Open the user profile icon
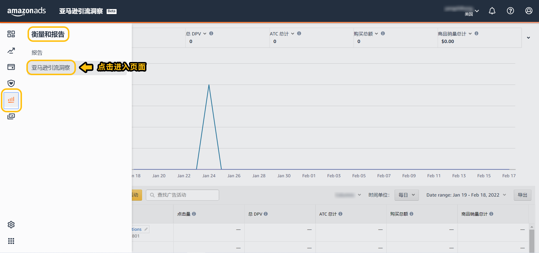The width and height of the screenshot is (539, 253). click(x=529, y=11)
